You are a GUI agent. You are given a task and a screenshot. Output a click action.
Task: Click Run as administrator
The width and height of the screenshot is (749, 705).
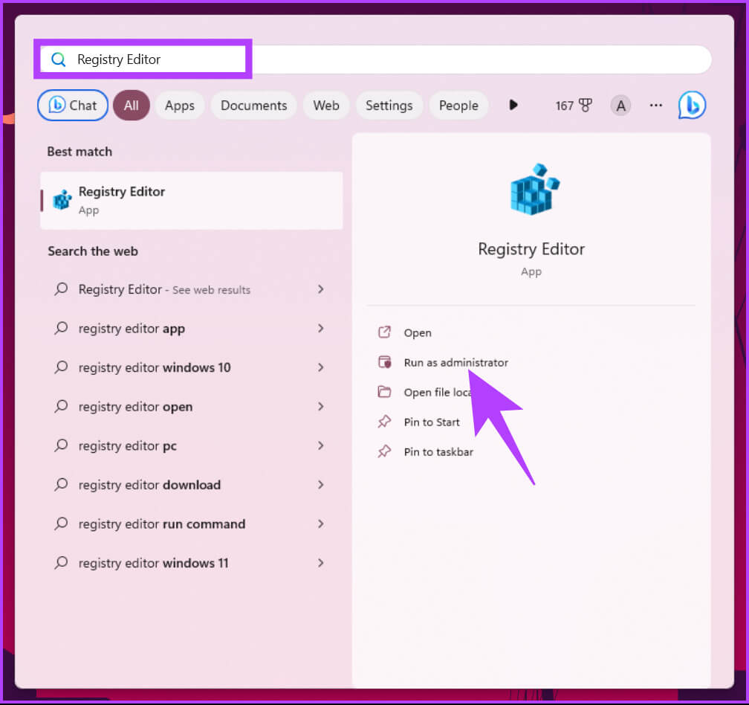pos(455,362)
